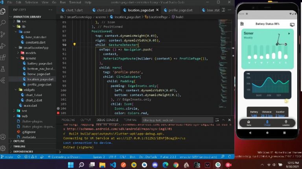This screenshot has height=169, width=302.
Task: Open the Search view in activity bar
Action: coord(3,23)
